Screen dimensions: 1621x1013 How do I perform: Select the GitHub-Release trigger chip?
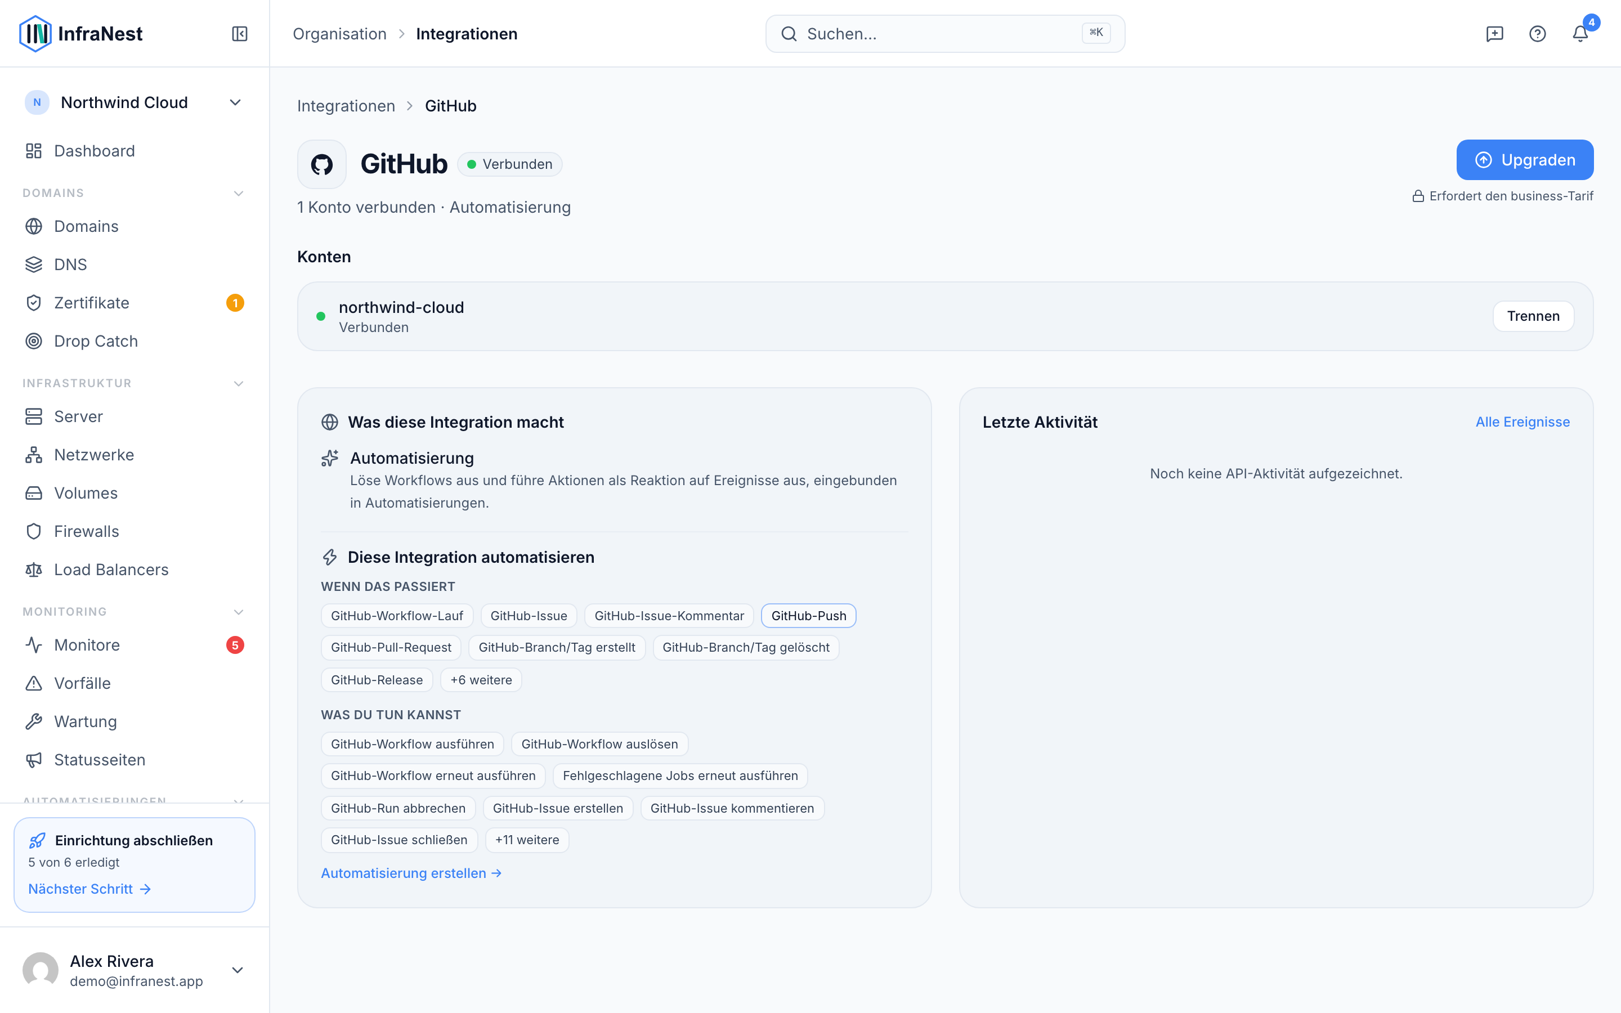coord(377,680)
